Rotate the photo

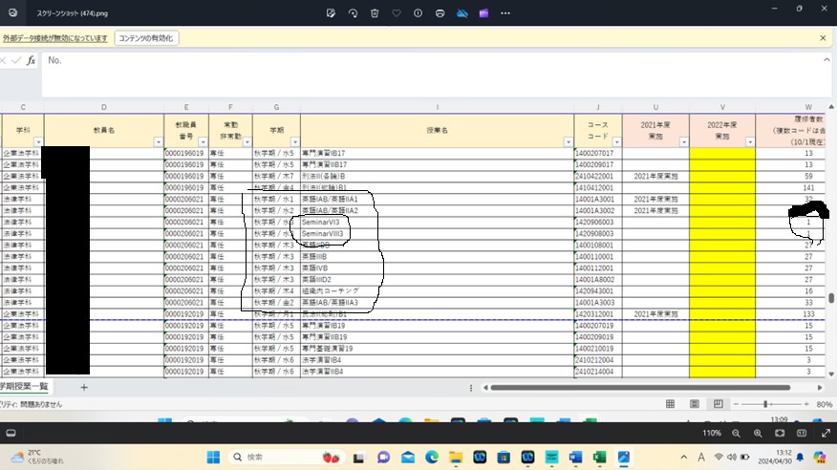pos(353,13)
